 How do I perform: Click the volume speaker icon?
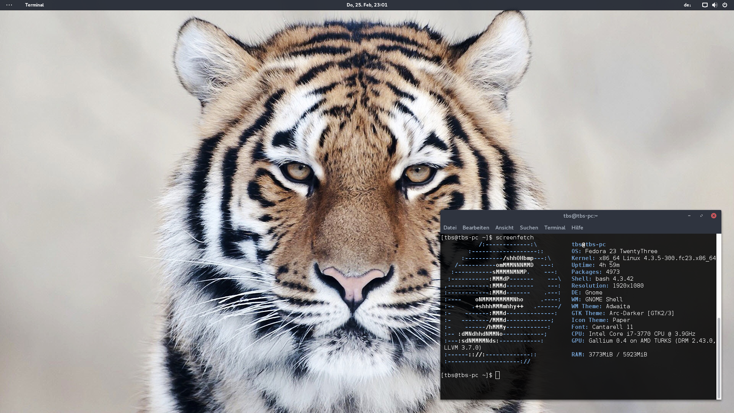click(715, 5)
